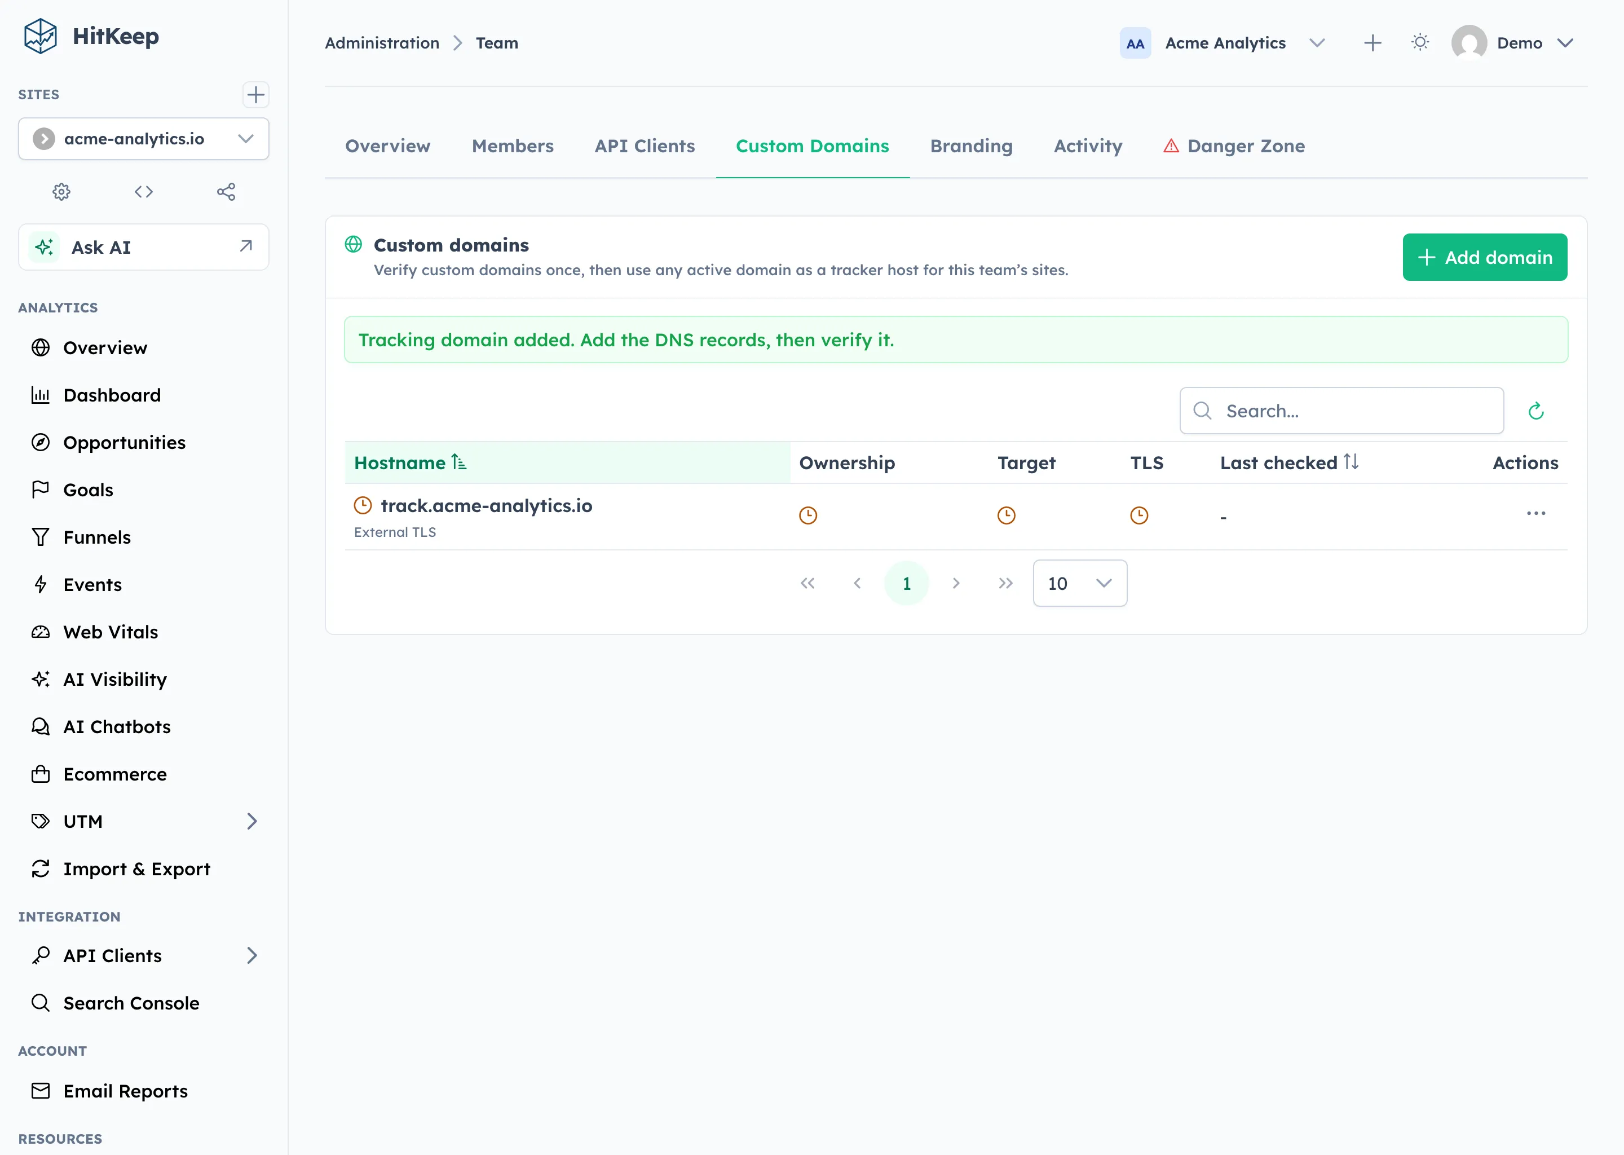The image size is (1624, 1155).
Task: Toggle the light/dark theme sun icon
Action: (1420, 43)
